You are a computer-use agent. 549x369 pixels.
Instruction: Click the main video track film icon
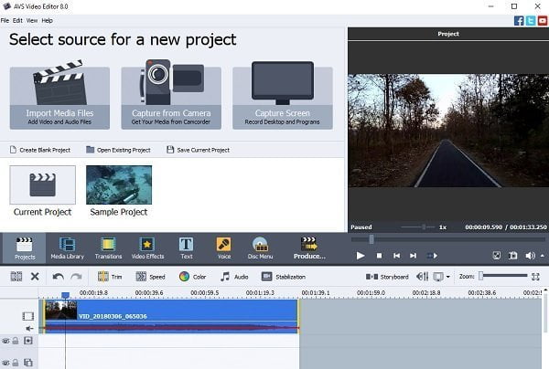click(x=28, y=316)
